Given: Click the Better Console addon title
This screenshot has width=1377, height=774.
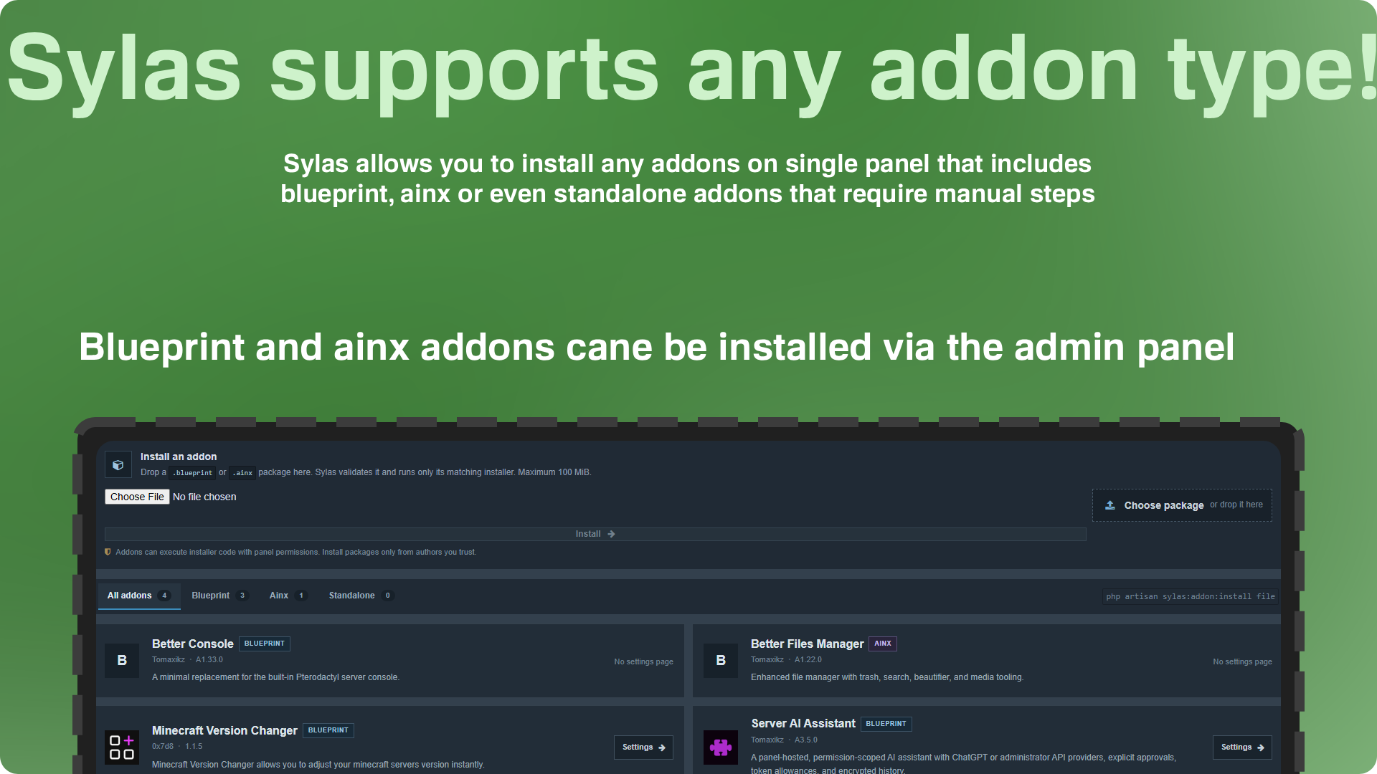Looking at the screenshot, I should click(x=193, y=644).
